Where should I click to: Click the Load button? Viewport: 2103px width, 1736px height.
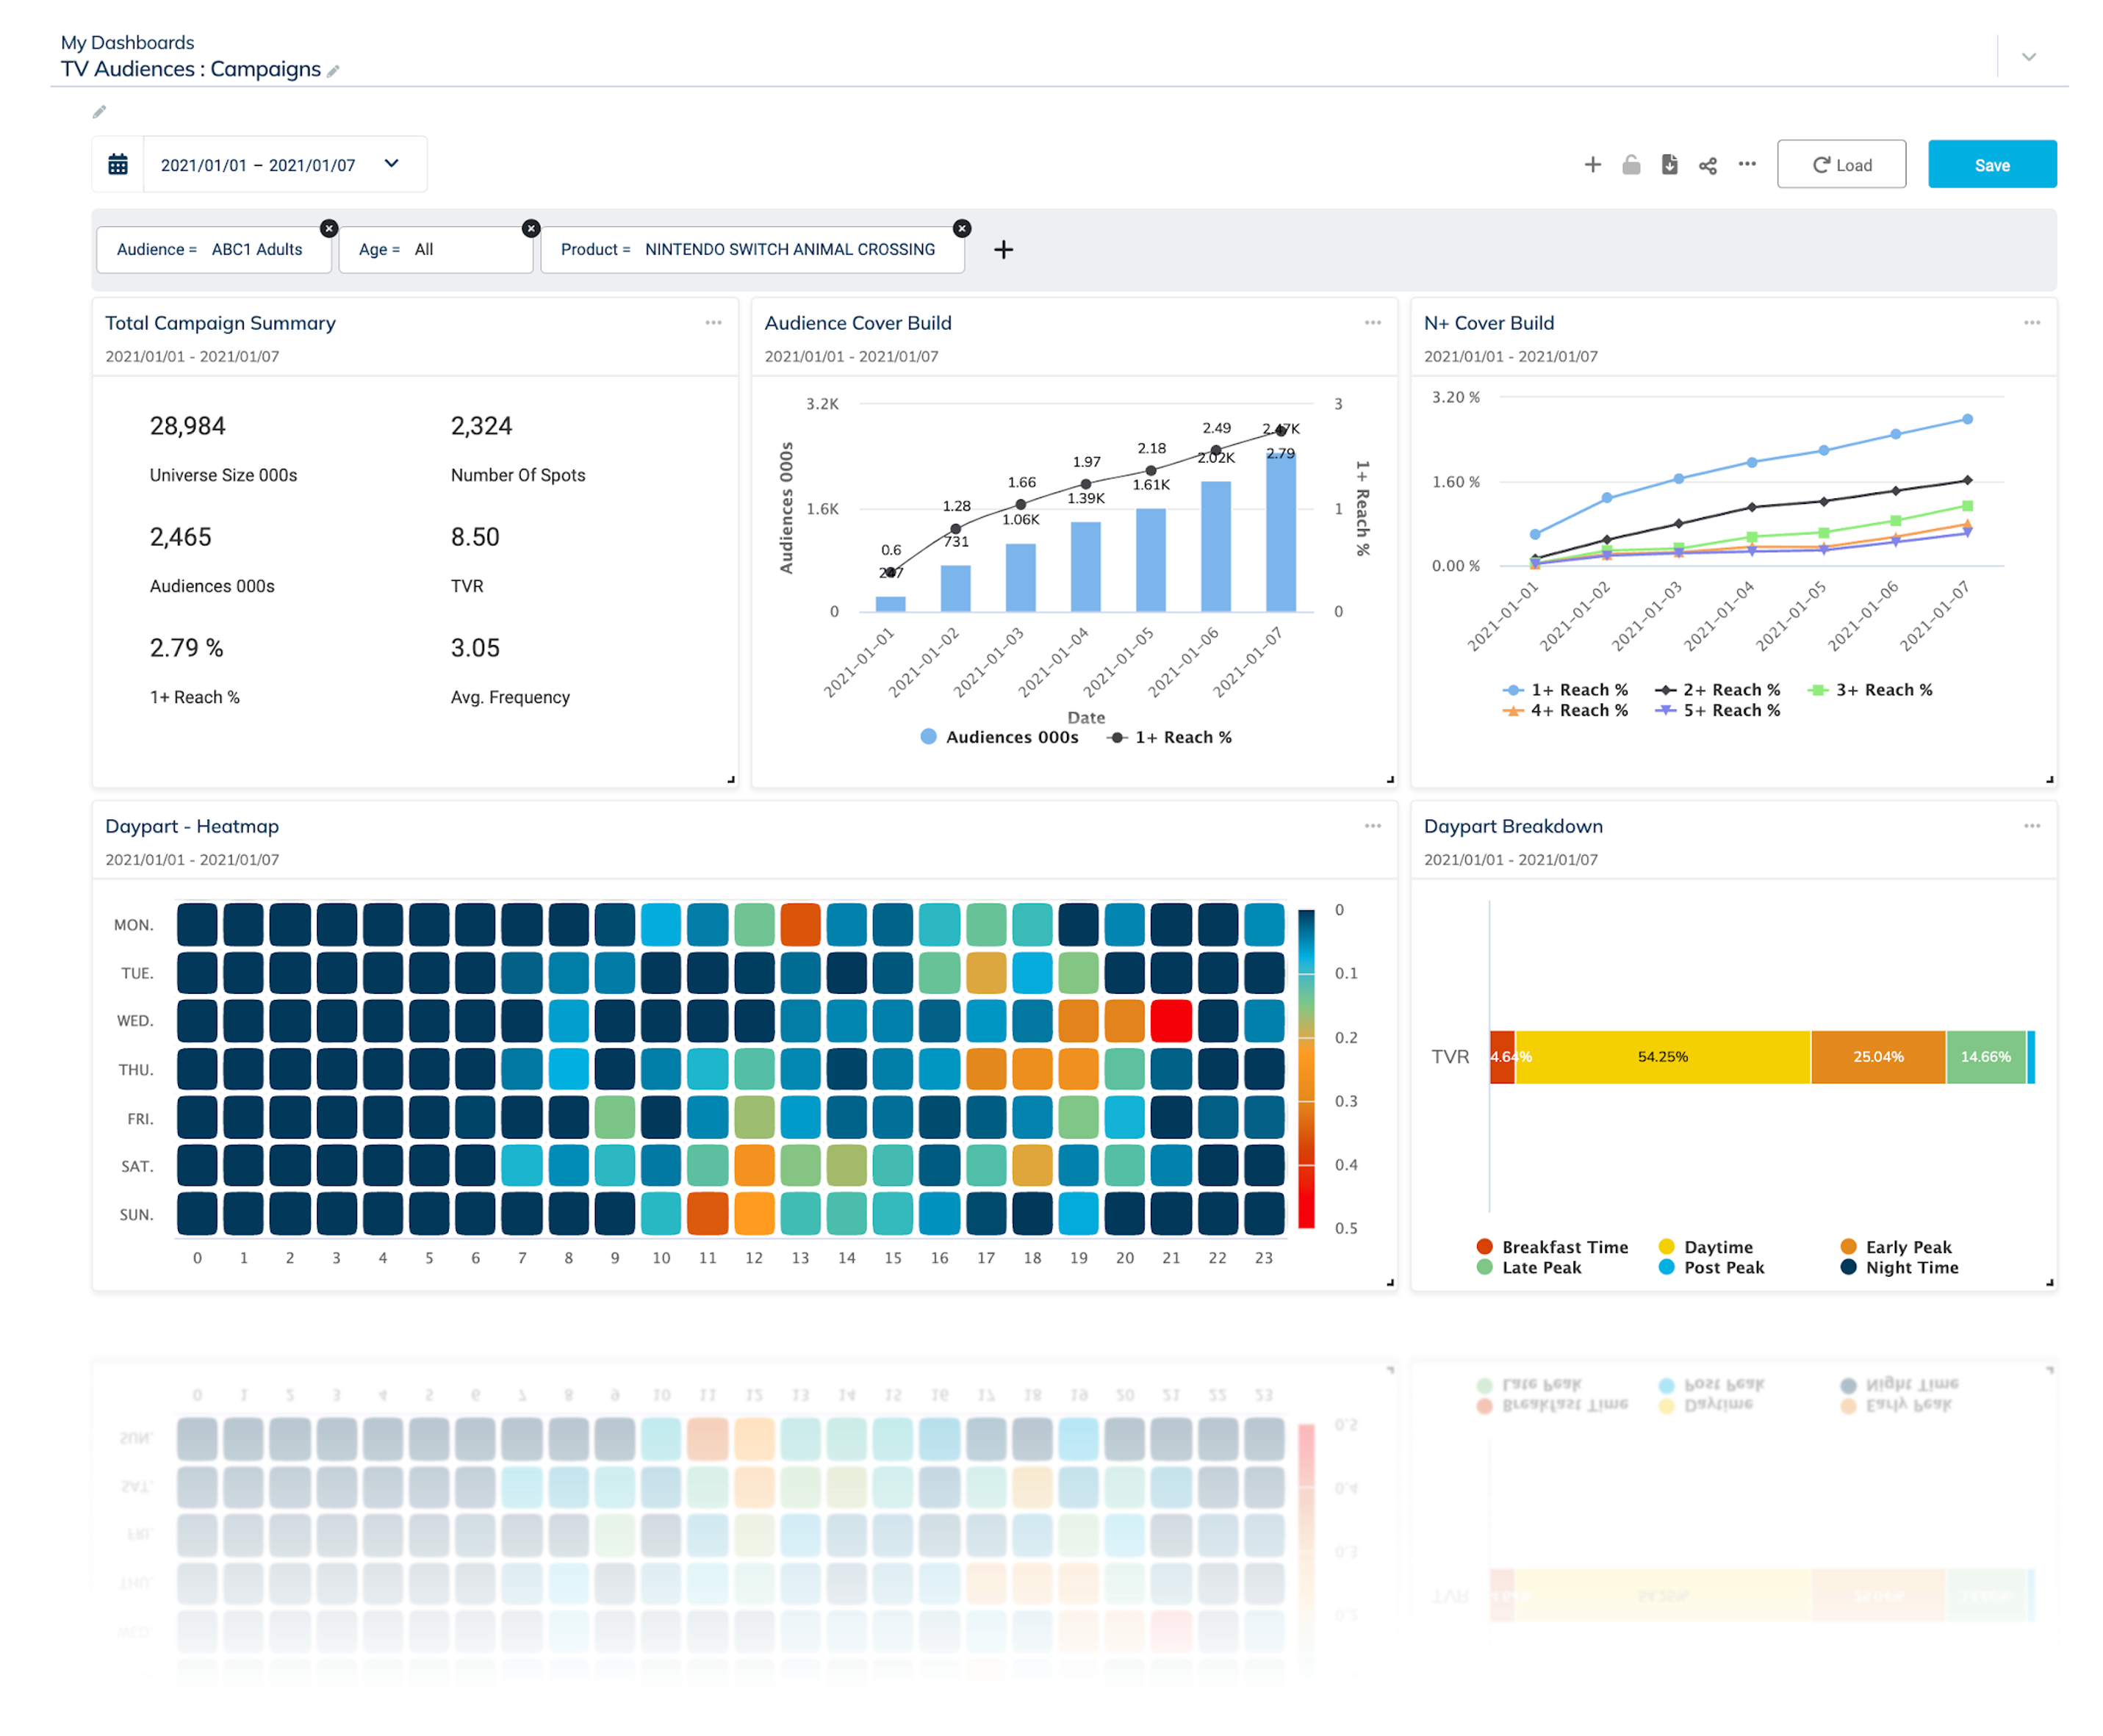point(1841,164)
